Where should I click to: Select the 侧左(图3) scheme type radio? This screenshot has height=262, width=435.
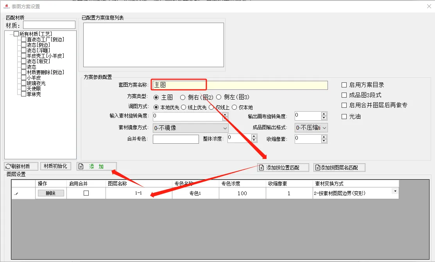pos(218,97)
